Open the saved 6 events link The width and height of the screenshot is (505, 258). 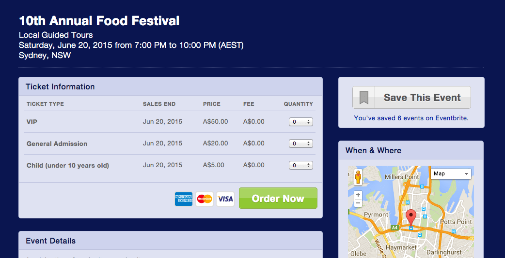(x=411, y=118)
